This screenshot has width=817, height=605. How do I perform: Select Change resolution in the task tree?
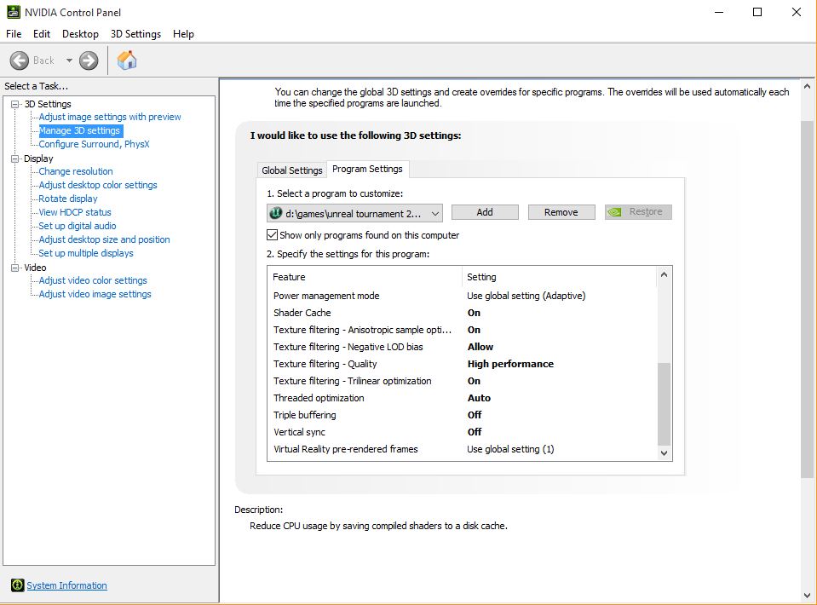(x=76, y=171)
